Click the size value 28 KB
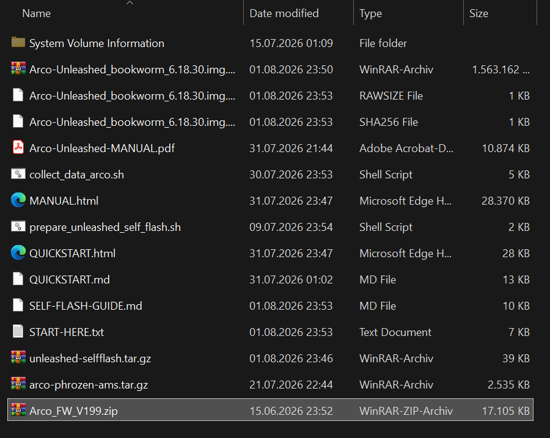The width and height of the screenshot is (550, 438). point(516,254)
